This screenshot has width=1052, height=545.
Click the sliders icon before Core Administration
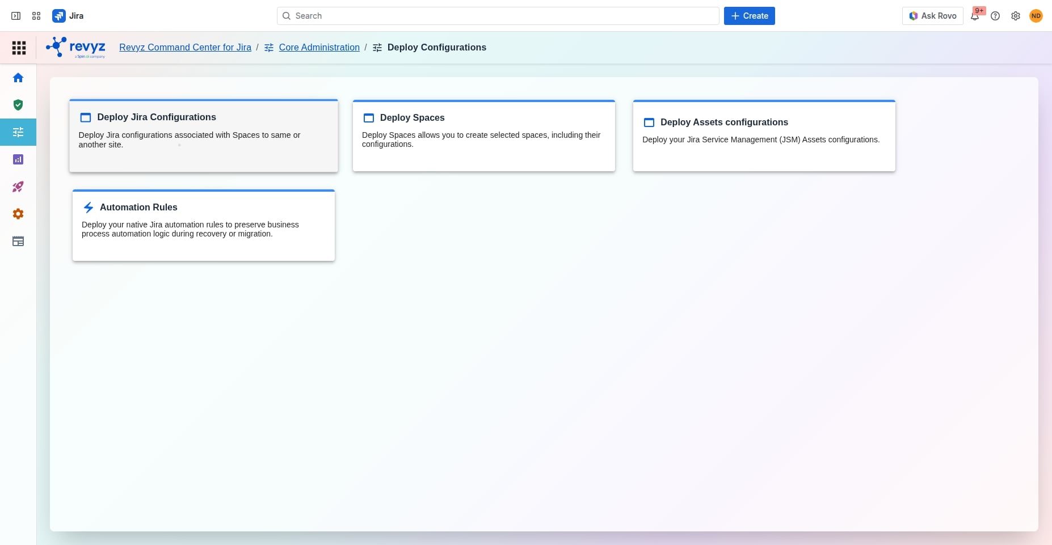[x=269, y=48]
